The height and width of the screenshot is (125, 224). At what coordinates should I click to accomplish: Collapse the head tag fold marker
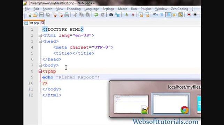(x=40, y=41)
